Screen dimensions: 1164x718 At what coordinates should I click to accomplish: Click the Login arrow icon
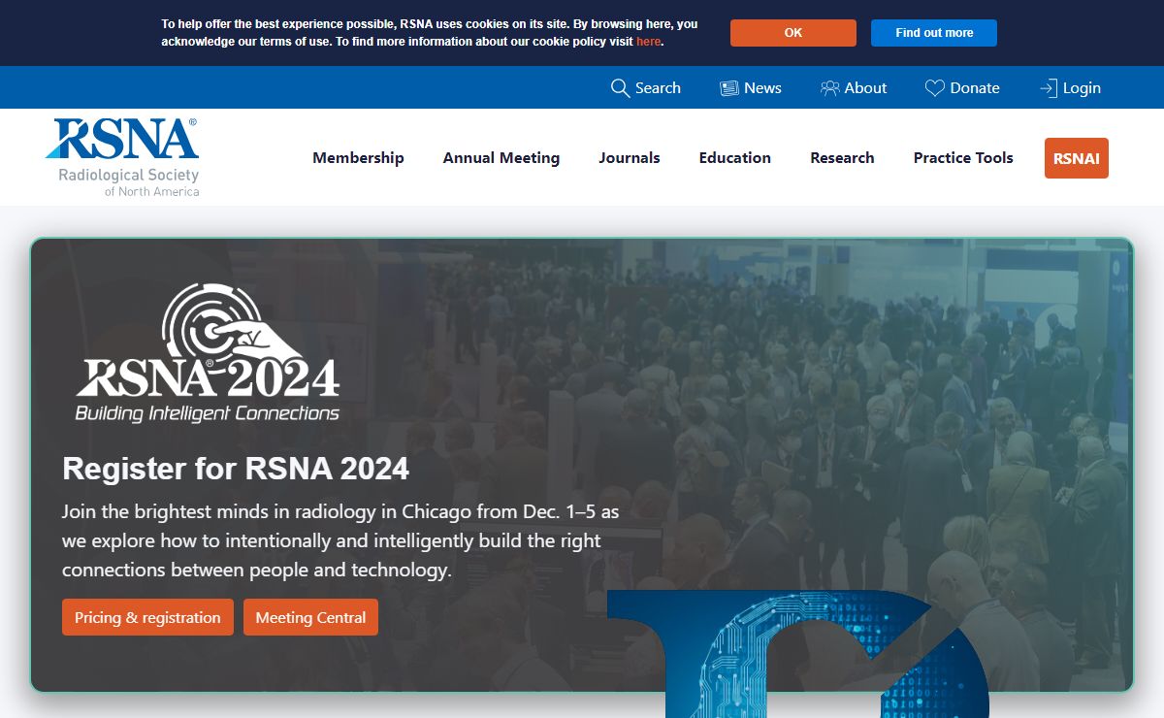point(1049,88)
